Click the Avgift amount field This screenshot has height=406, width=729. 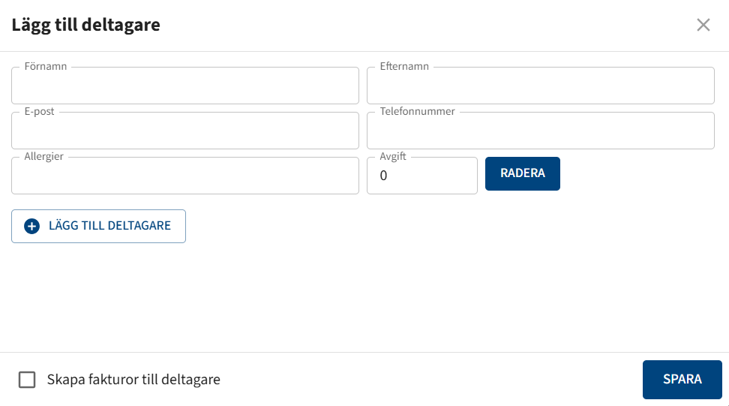(421, 176)
